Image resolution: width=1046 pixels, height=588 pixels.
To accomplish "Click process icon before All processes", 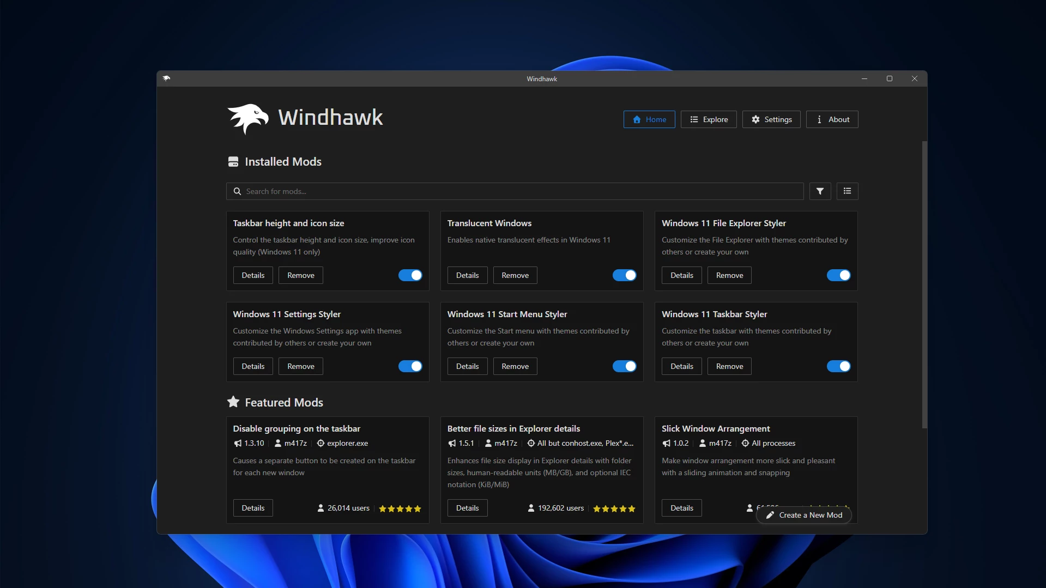I will pyautogui.click(x=745, y=444).
